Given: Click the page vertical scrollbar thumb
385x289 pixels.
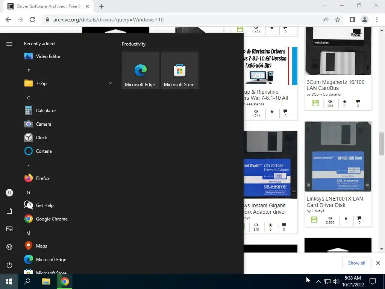Looking at the screenshot, I should coord(382,143).
